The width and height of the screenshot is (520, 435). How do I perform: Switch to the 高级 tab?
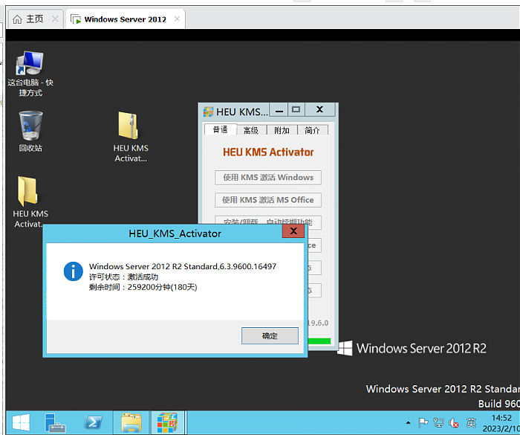tap(251, 130)
